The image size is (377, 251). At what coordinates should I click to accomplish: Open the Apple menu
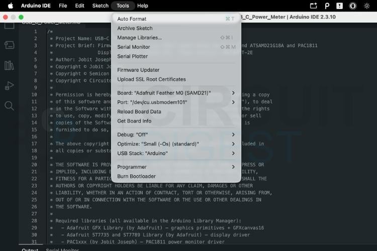pos(11,6)
